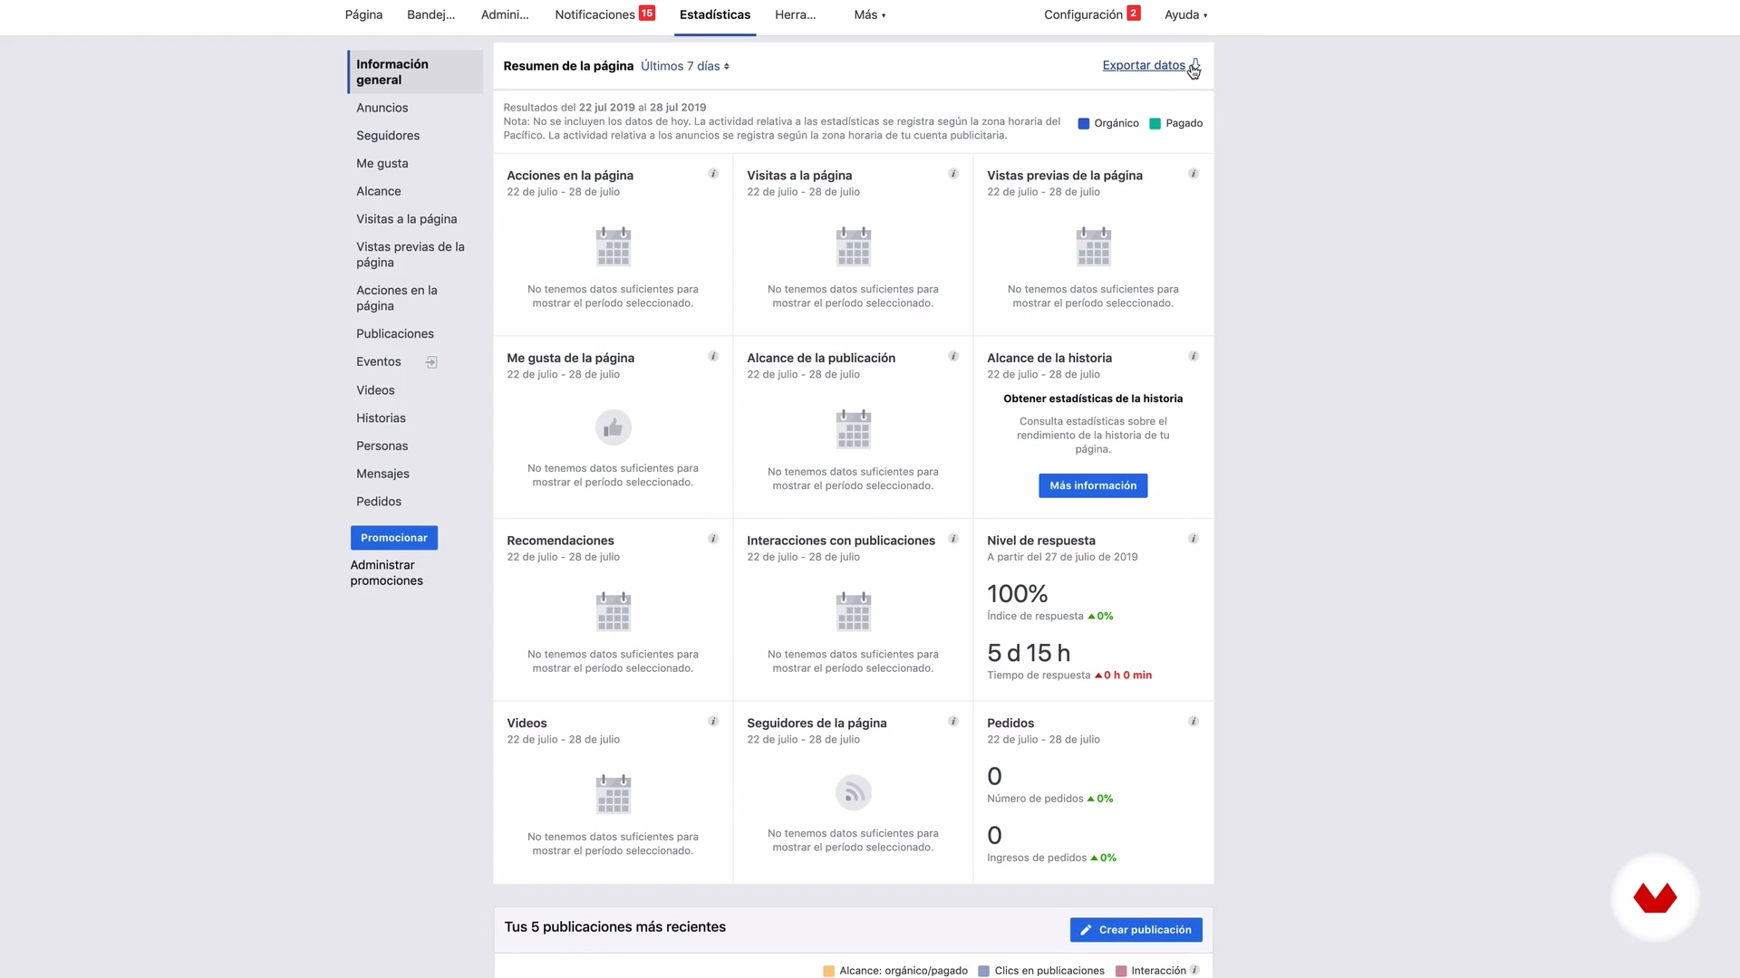Open info icon for Interacciones con publicaciones card
Image resolution: width=1740 pixels, height=978 pixels.
click(953, 539)
